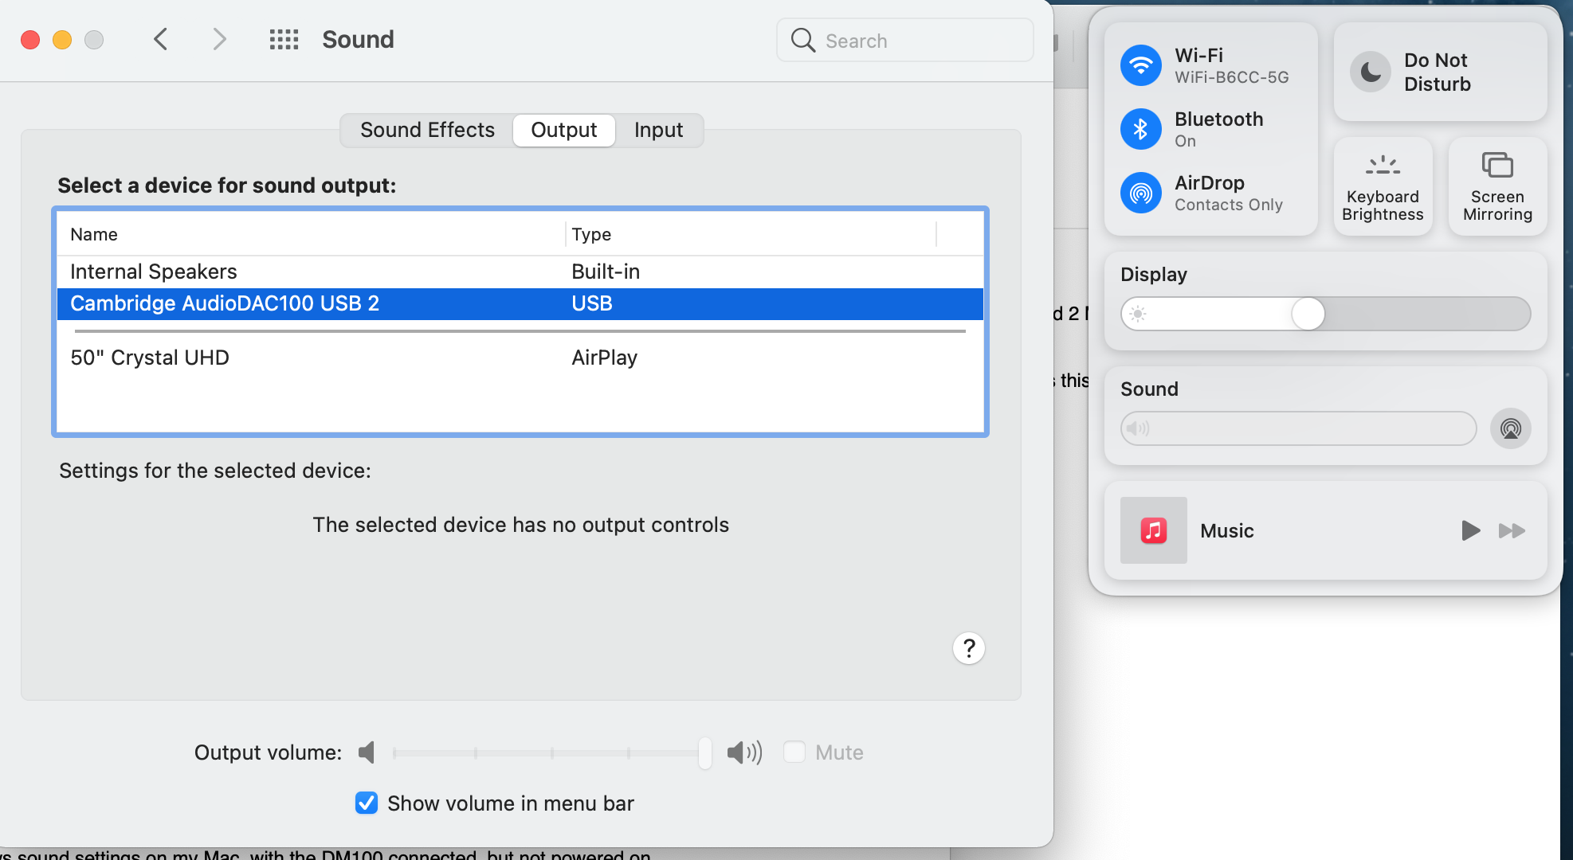Open the Input tab
The height and width of the screenshot is (860, 1573).
657,130
